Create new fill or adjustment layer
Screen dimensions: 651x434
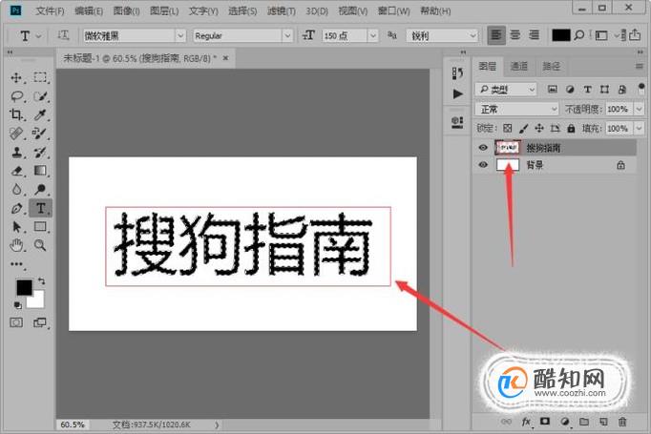tap(565, 422)
